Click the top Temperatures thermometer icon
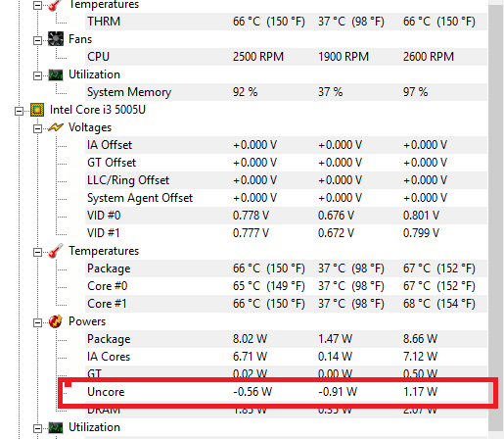The image size is (504, 439). point(56,5)
